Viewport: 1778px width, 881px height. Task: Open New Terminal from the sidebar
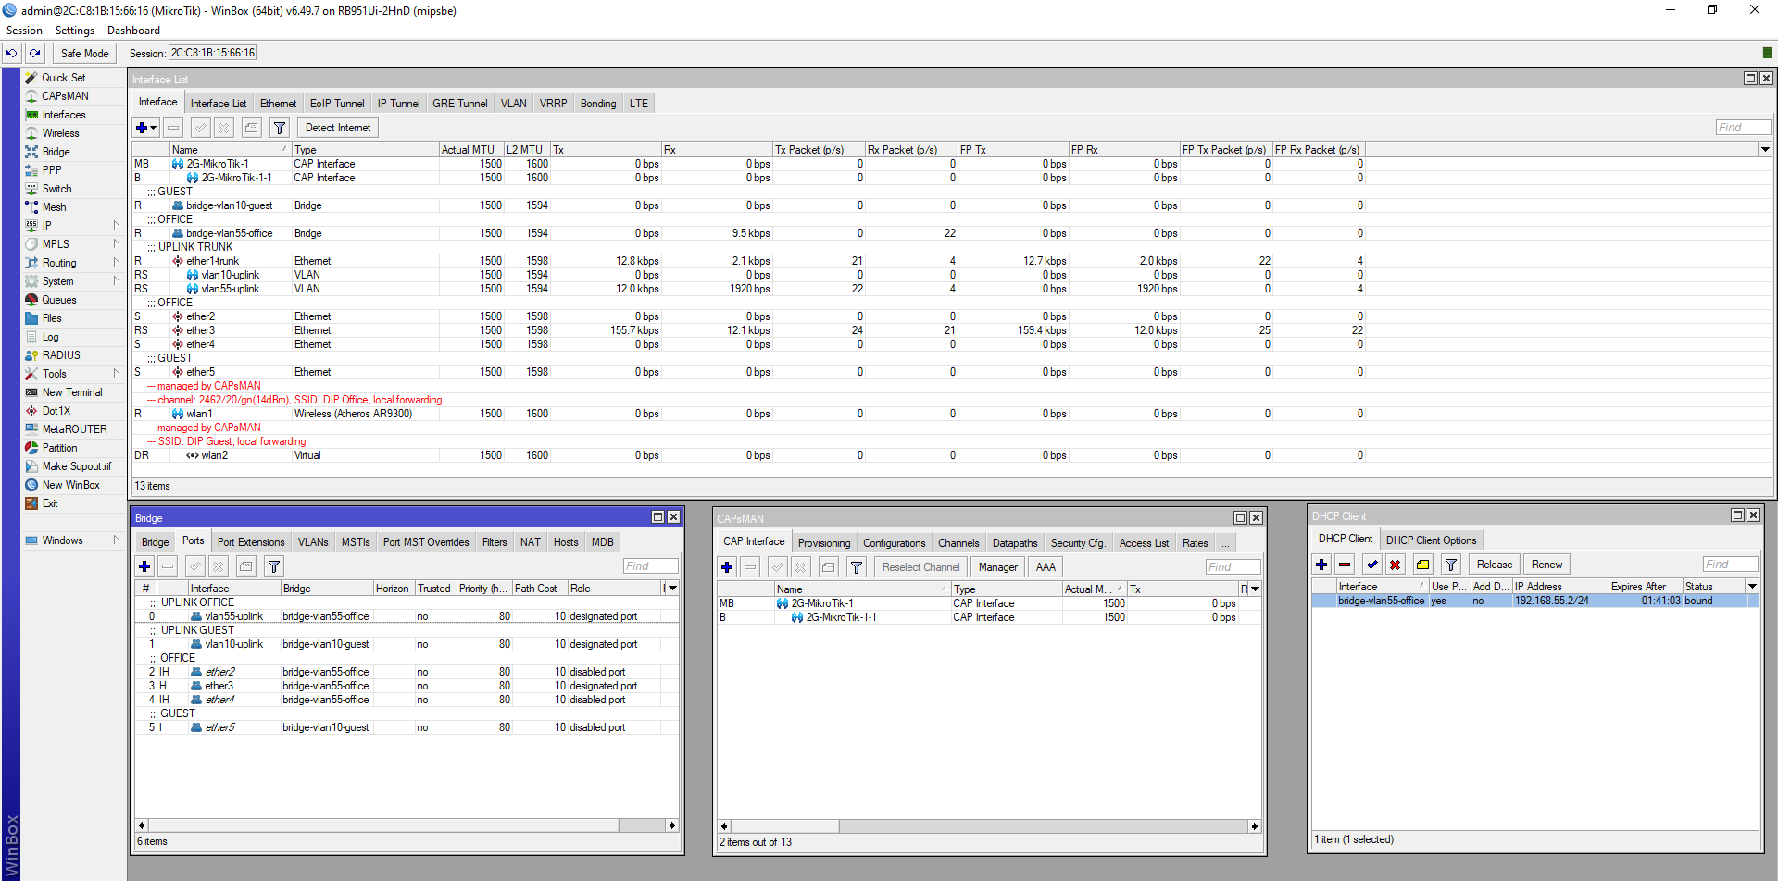(72, 392)
